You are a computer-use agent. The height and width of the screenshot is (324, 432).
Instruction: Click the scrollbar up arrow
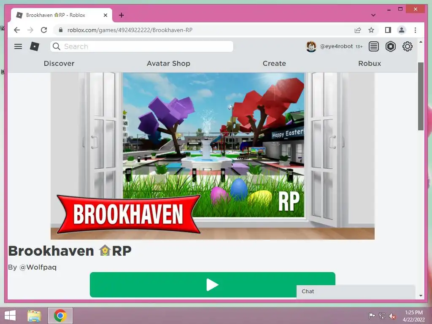pyautogui.click(x=421, y=42)
